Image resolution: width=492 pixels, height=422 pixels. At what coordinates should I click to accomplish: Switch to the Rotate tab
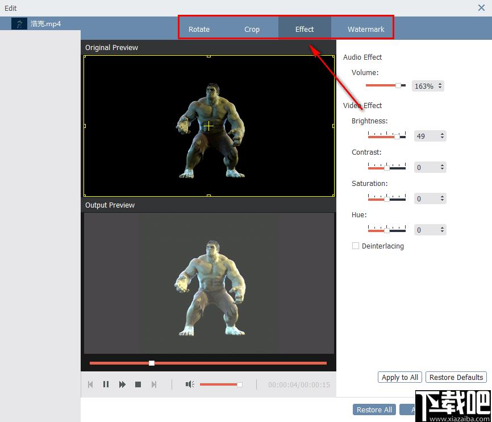199,29
